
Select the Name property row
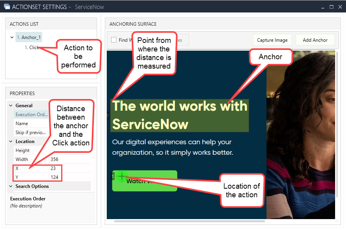31,124
